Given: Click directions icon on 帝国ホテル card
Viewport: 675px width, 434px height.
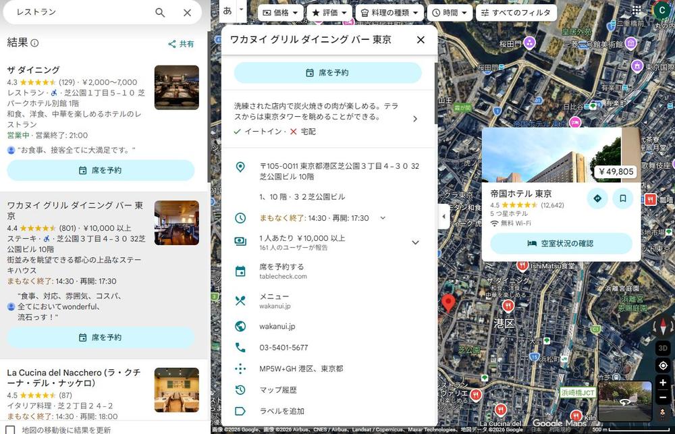Looking at the screenshot, I should (x=597, y=198).
